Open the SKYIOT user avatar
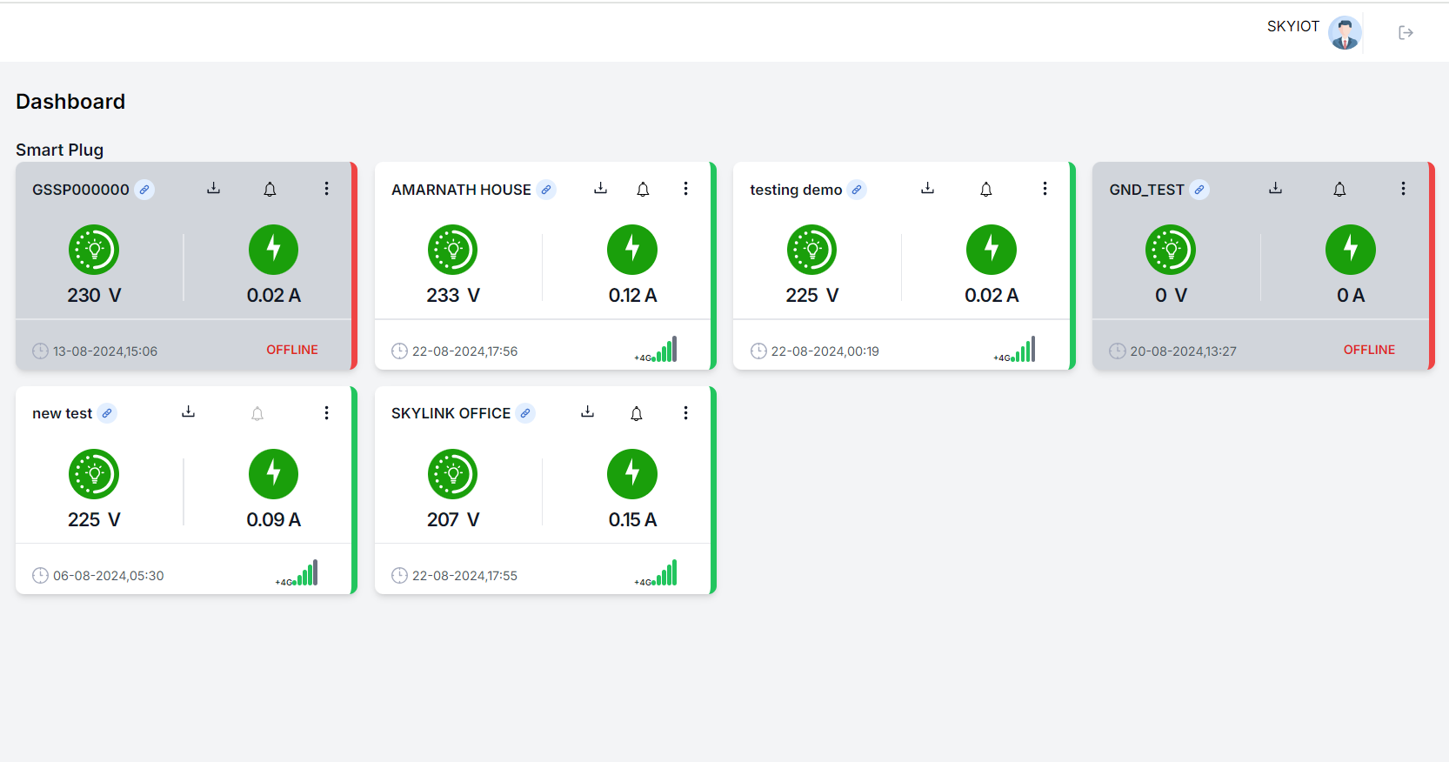1449x762 pixels. (x=1344, y=33)
